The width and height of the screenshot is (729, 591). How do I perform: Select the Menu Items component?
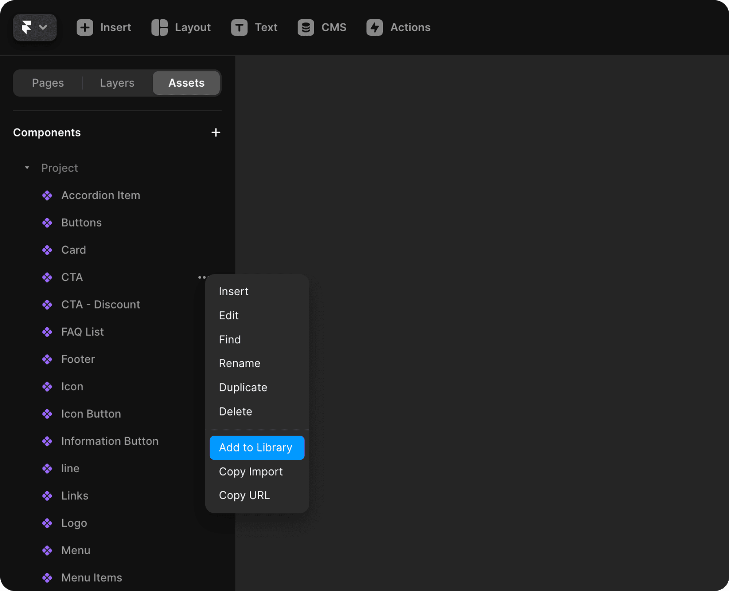pos(91,578)
